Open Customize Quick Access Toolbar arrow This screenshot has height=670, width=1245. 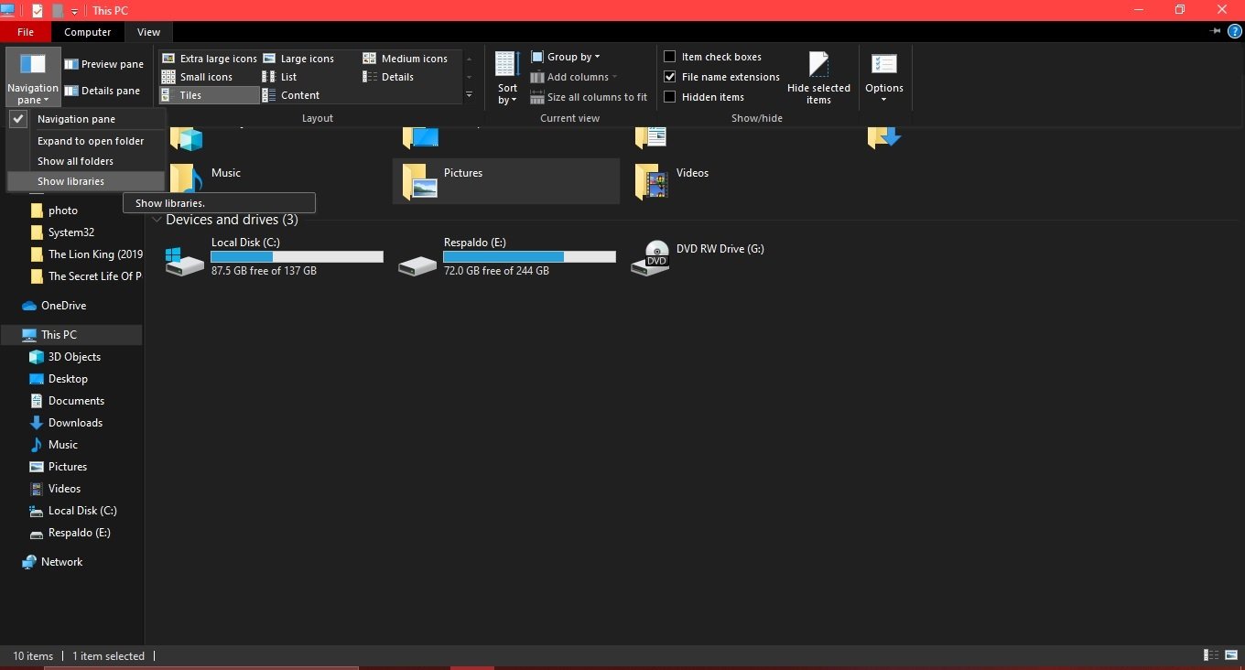point(74,11)
